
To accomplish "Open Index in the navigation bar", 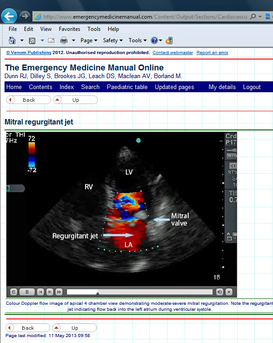I will [67, 87].
